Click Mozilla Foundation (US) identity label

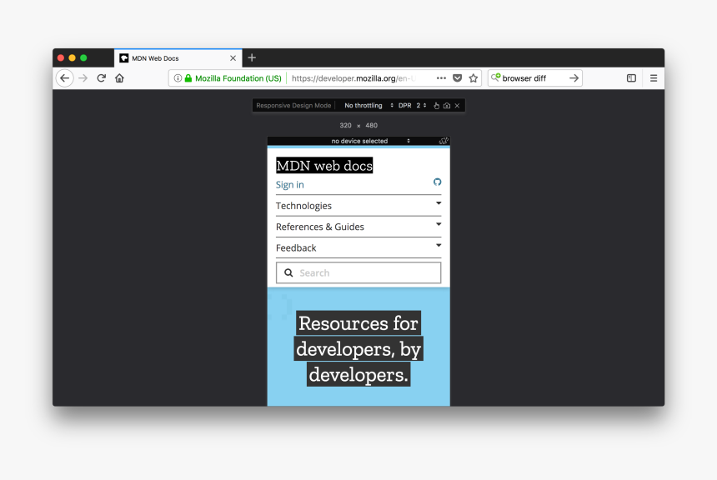(x=238, y=78)
